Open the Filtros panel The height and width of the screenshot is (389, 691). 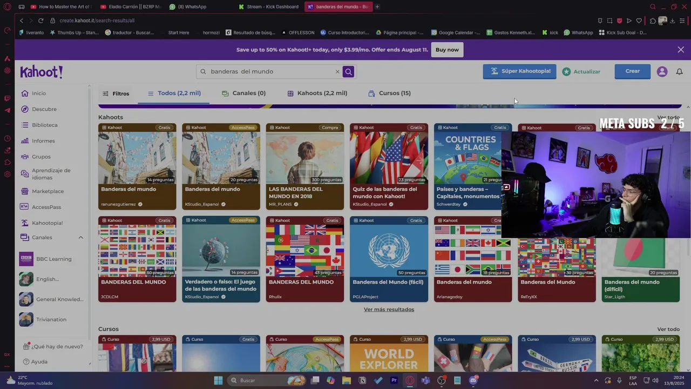coord(116,93)
